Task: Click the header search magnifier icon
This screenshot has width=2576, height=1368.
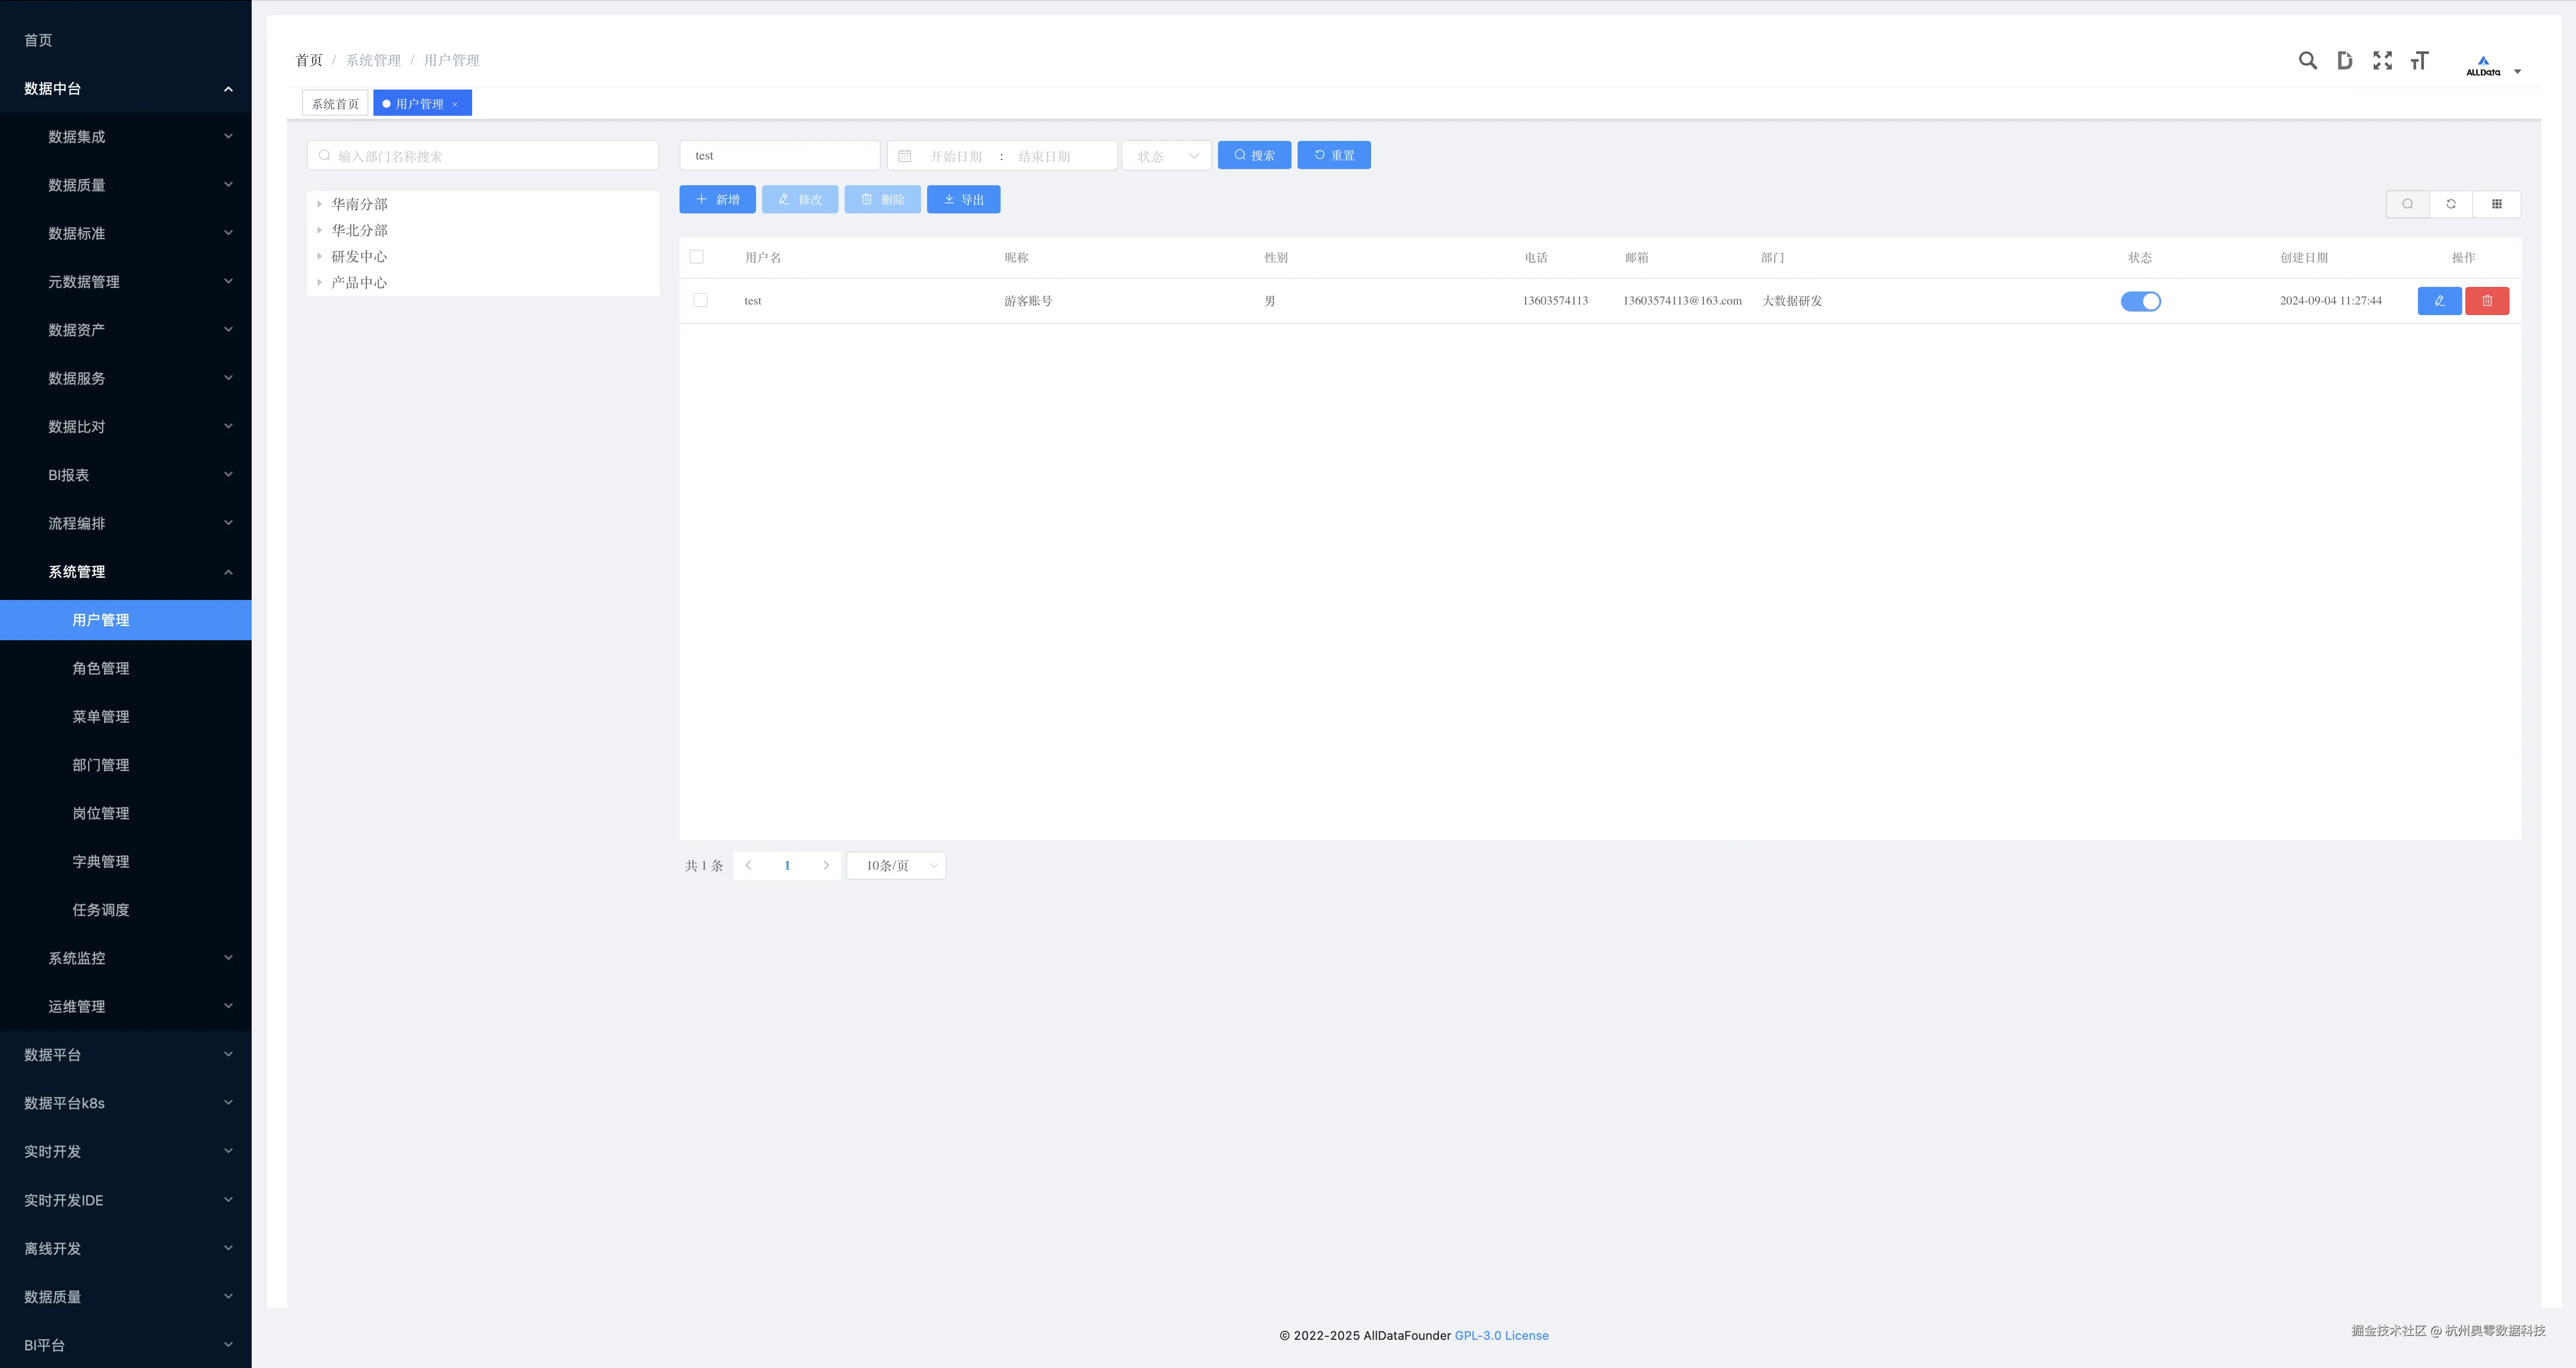Action: (x=2307, y=61)
